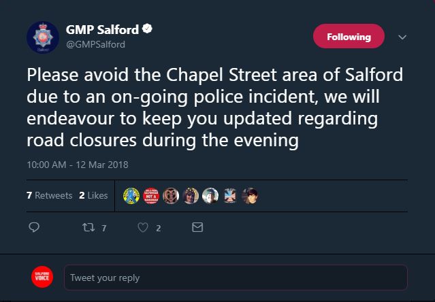The height and width of the screenshot is (302, 435).
Task: Open the @GMPSalford handle link
Action: (95, 45)
